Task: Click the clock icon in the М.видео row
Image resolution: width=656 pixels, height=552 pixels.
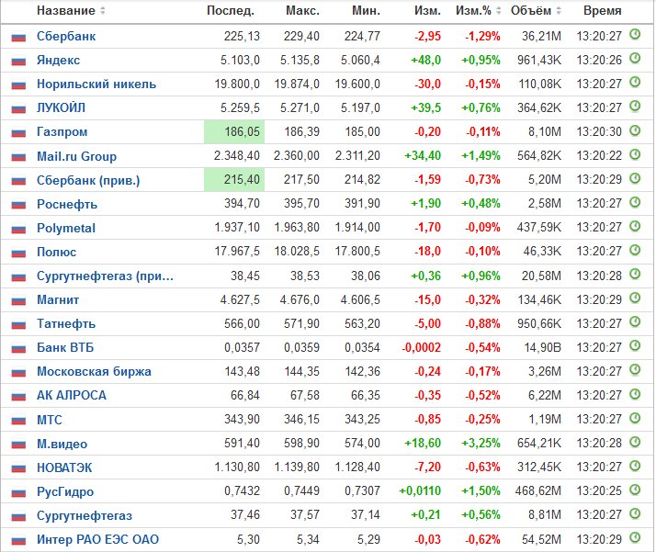Action: click(635, 442)
